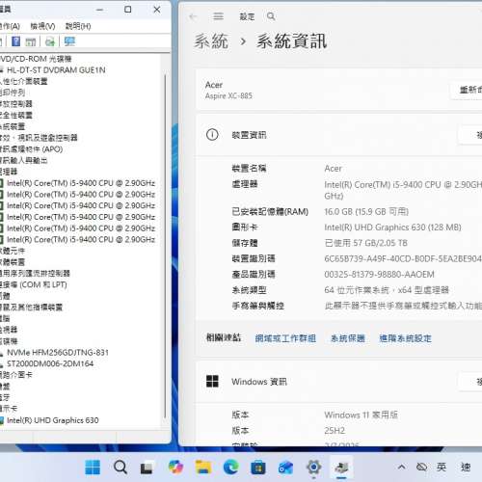The width and height of the screenshot is (482, 482).
Task: Open the 說明(H) menu in Device Manager
Action: tap(78, 26)
